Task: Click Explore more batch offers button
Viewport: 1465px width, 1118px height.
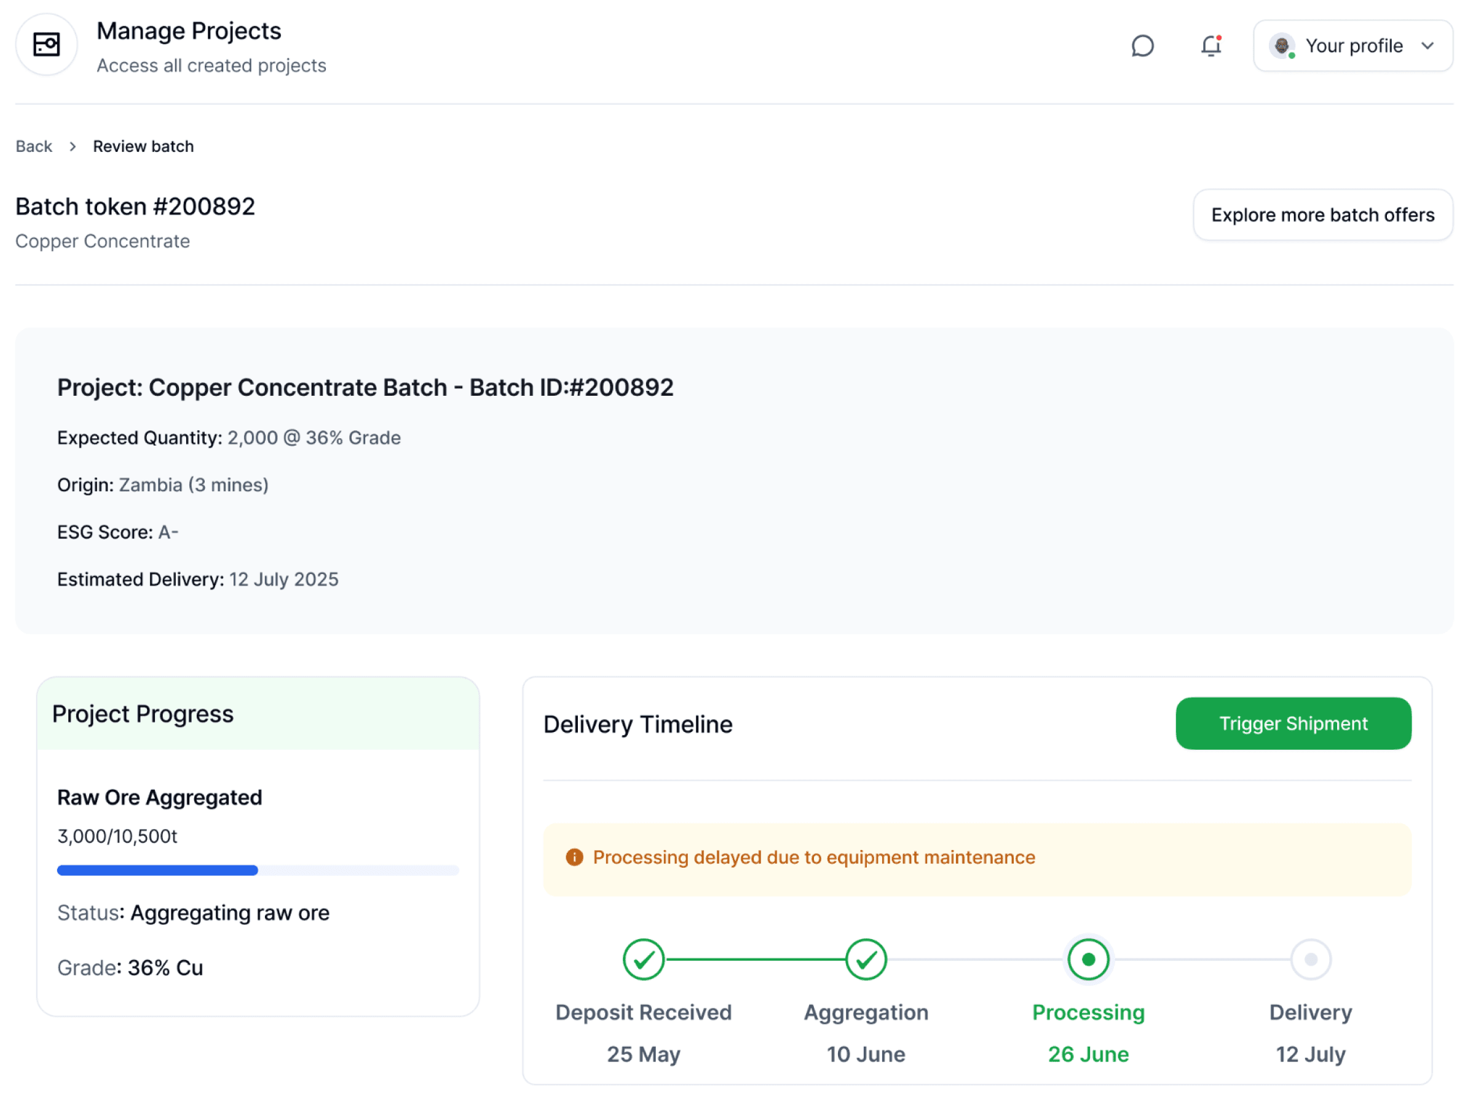Action: [1322, 215]
